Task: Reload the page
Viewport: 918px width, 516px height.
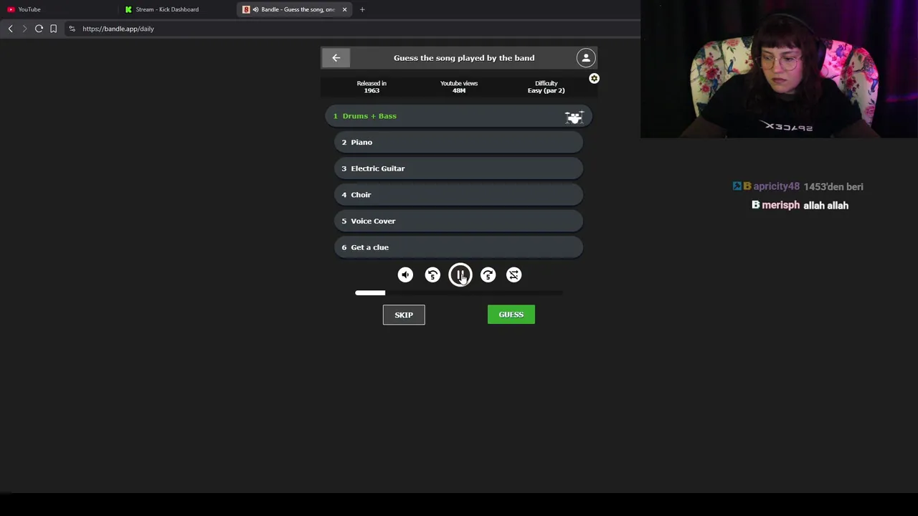Action: pos(39,29)
